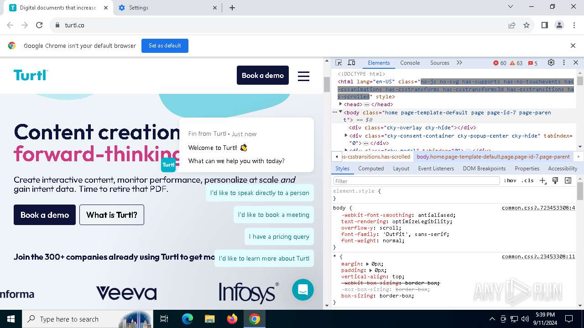The image size is (584, 328).
Task: Select the Elements tab
Action: [x=379, y=63]
